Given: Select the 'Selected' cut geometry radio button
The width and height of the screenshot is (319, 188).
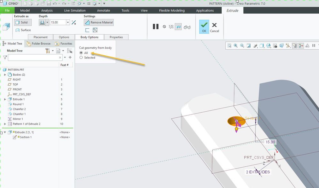Looking at the screenshot, I should (x=81, y=58).
